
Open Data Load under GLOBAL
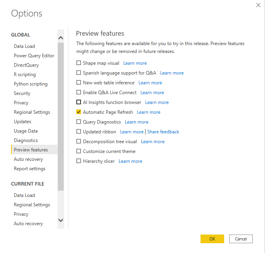(24, 46)
